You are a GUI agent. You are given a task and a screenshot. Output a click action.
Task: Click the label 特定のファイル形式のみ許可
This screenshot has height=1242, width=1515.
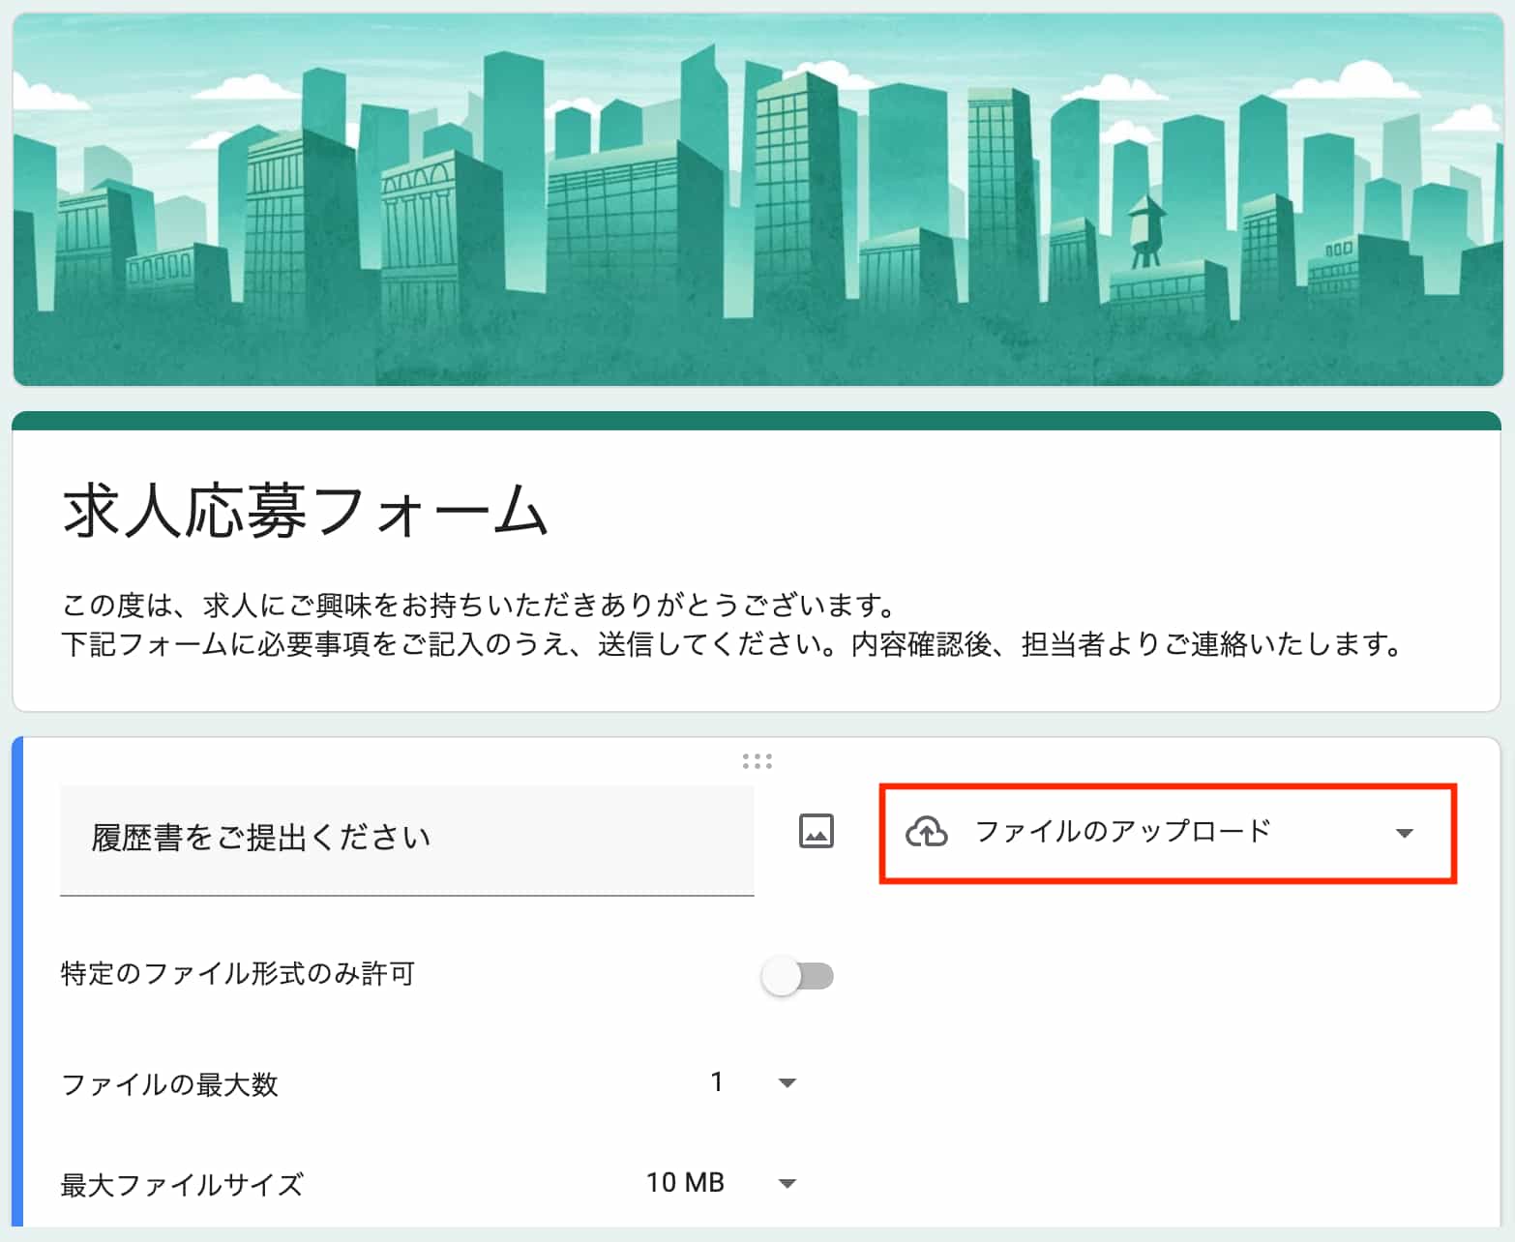pos(238,973)
